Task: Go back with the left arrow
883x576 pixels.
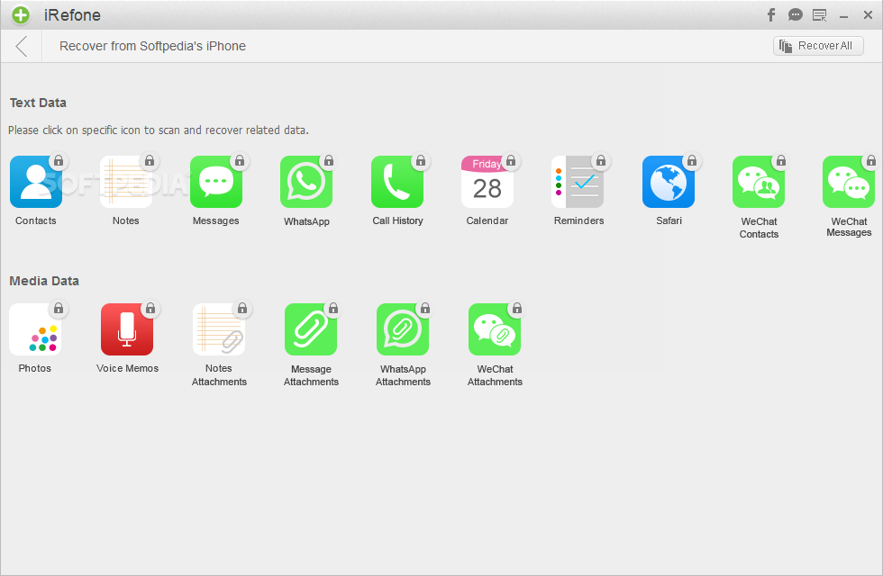Action: (x=22, y=46)
